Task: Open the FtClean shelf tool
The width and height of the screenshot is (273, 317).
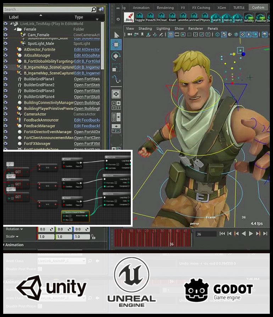Action: coord(161,17)
